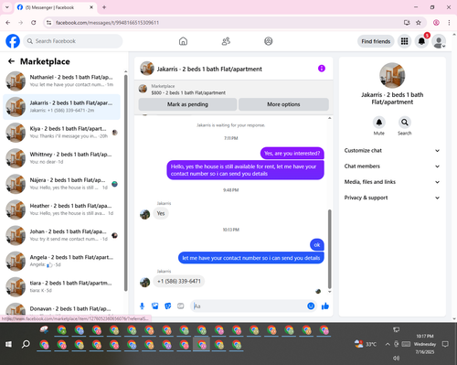
Task: Expand Media, files and links section
Action: click(x=392, y=182)
